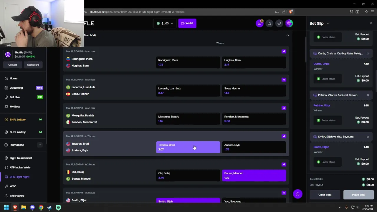377x212 pixels.
Task: Close the Bet Slip panel
Action: (371, 23)
